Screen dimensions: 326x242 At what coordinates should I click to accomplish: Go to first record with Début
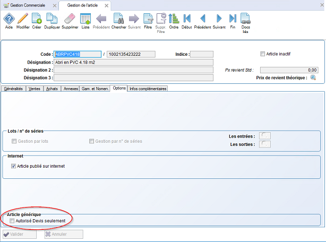point(187,20)
